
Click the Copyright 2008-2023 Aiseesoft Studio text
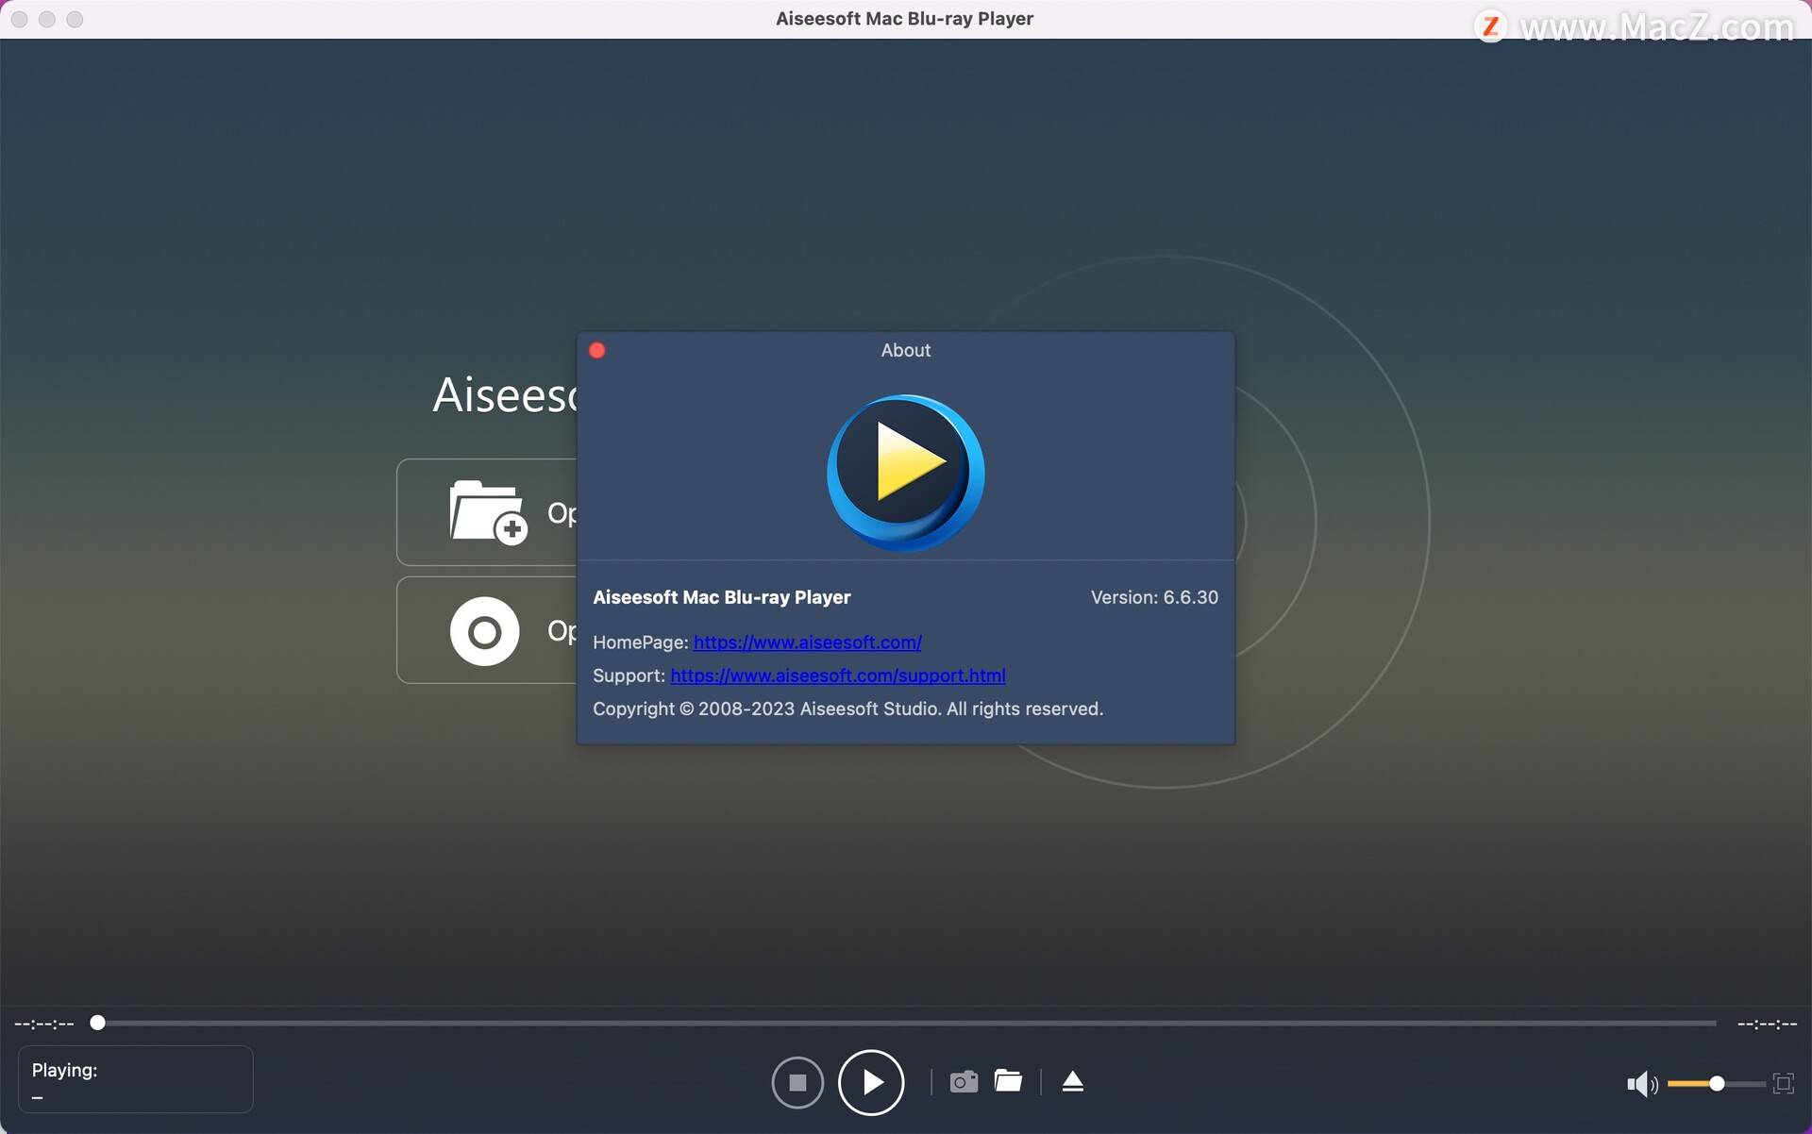click(x=847, y=709)
